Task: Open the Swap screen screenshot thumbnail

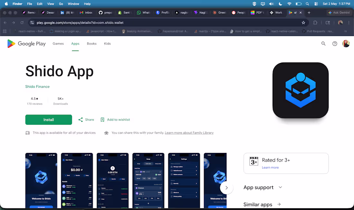Action: point(148,181)
